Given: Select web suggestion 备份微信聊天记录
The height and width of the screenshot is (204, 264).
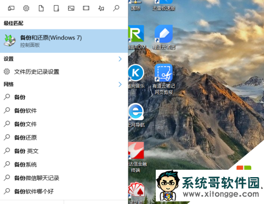Looking at the screenshot, I should [64, 178].
